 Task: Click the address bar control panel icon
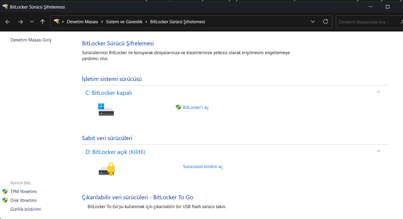click(57, 21)
